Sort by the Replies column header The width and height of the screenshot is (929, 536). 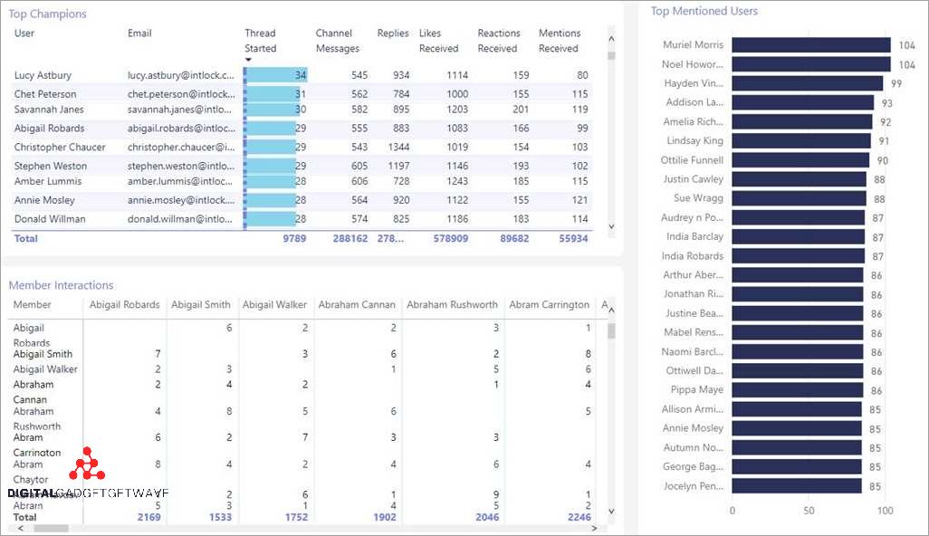pyautogui.click(x=393, y=33)
